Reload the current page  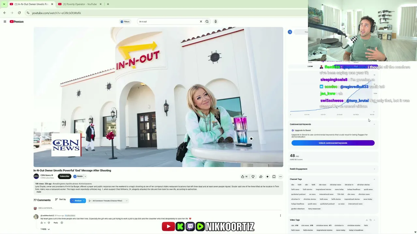[19, 13]
